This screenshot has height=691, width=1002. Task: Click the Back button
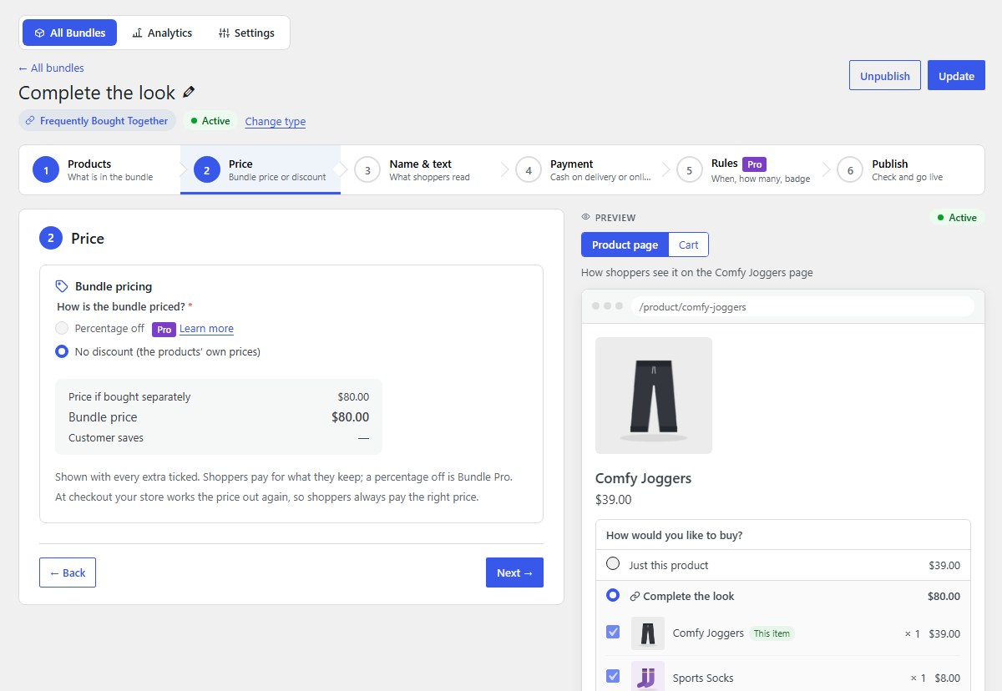click(68, 572)
